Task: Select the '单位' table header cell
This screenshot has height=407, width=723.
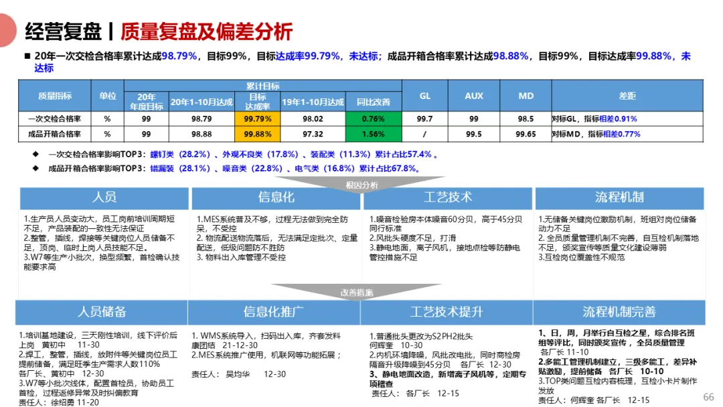Action: pos(107,96)
